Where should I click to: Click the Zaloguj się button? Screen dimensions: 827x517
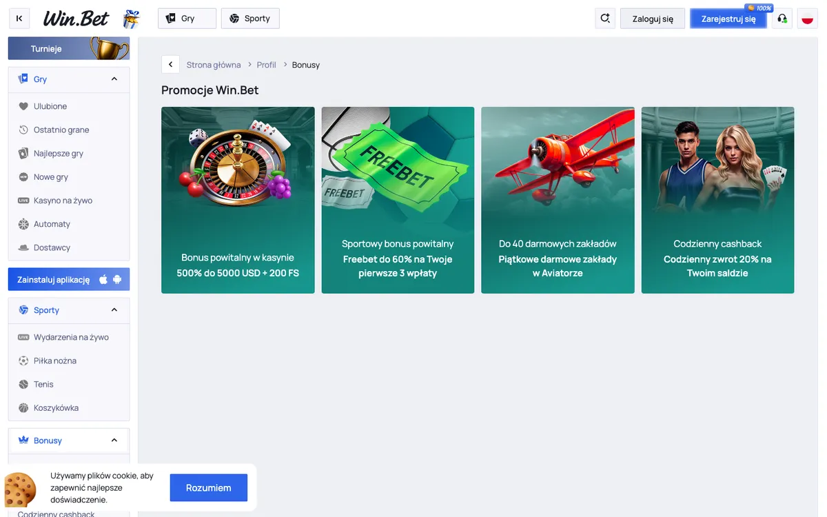coord(653,19)
